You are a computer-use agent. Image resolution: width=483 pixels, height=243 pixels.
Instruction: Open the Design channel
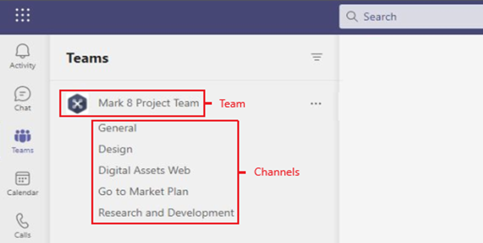coord(115,149)
